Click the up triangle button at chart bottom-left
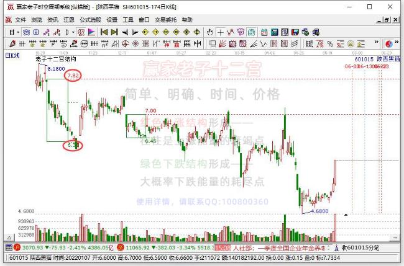The height and width of the screenshot is (266, 404). (x=9, y=237)
